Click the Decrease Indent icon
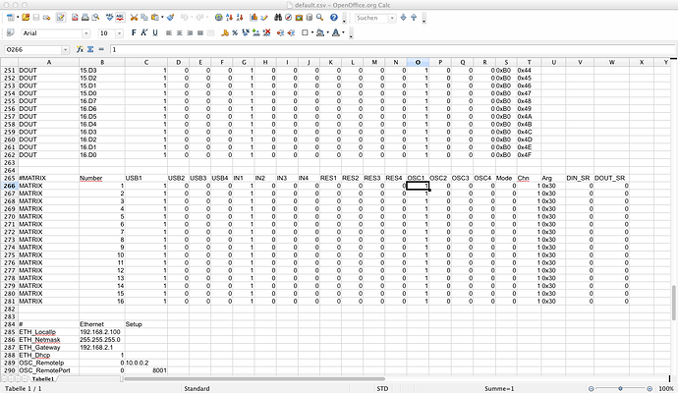 click(281, 32)
